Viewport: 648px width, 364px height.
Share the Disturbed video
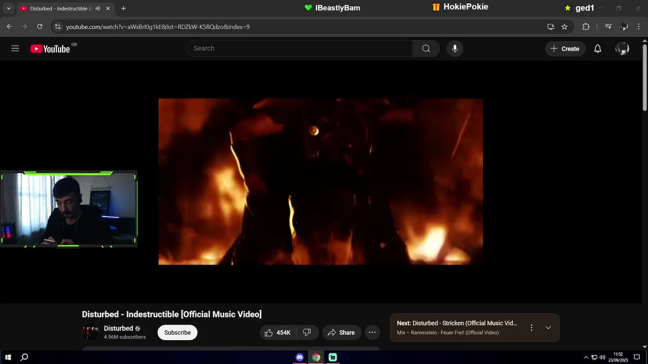[342, 333]
